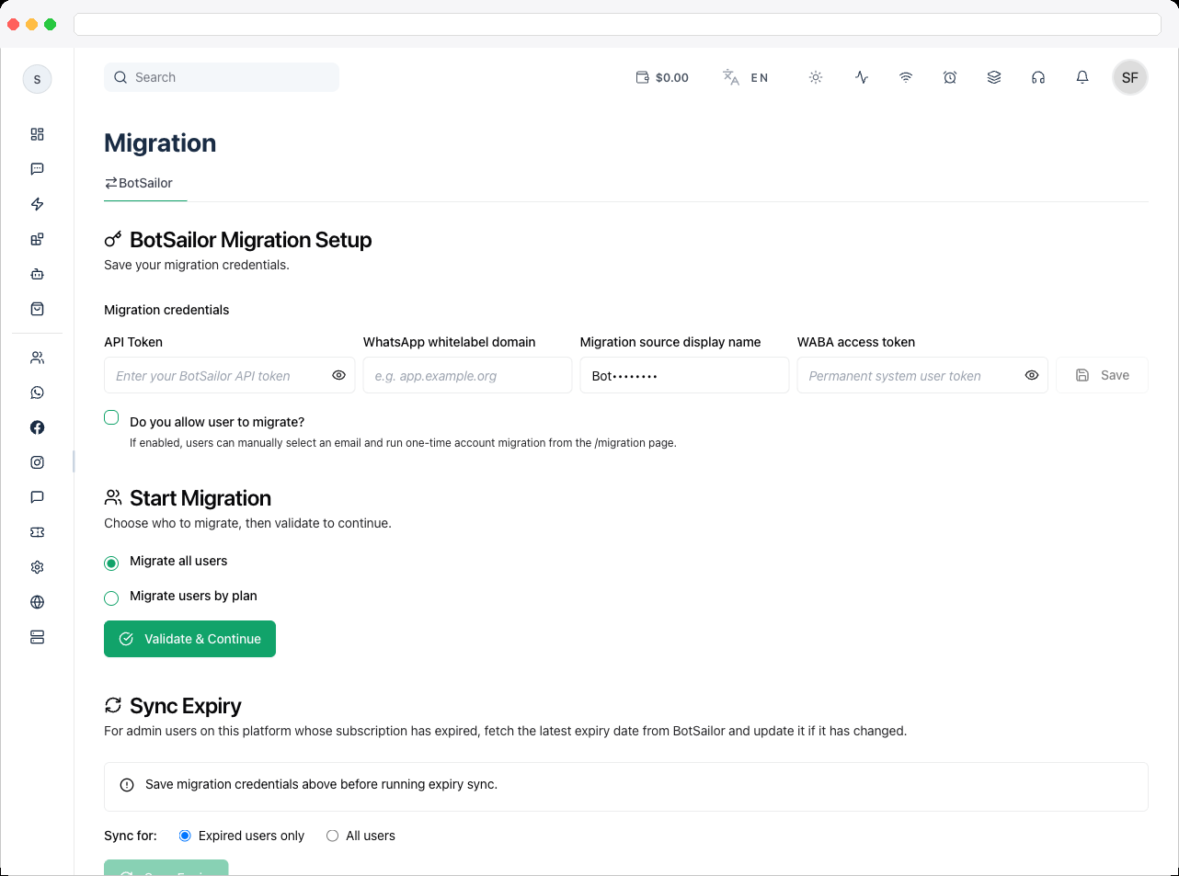Click the Save credentials button
The image size is (1179, 876).
(1102, 375)
